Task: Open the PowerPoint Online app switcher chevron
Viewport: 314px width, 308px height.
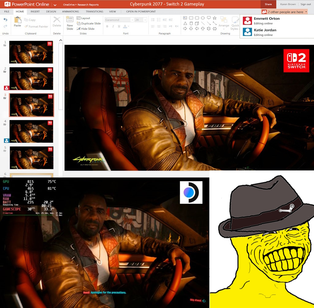Action: click(55, 5)
